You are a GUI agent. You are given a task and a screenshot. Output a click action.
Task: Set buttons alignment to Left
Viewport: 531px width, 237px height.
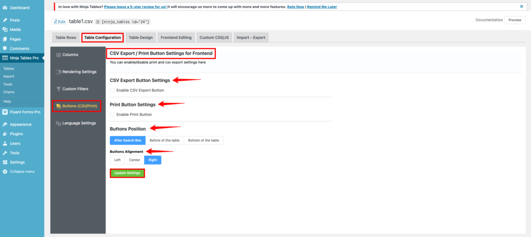117,160
